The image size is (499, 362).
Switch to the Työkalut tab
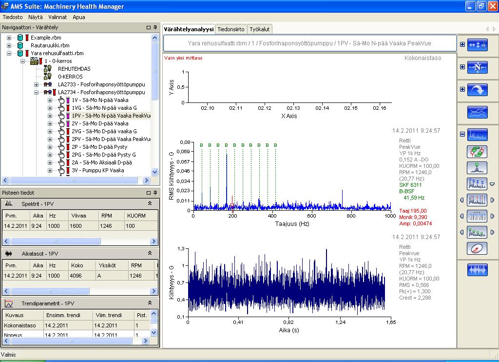(260, 29)
